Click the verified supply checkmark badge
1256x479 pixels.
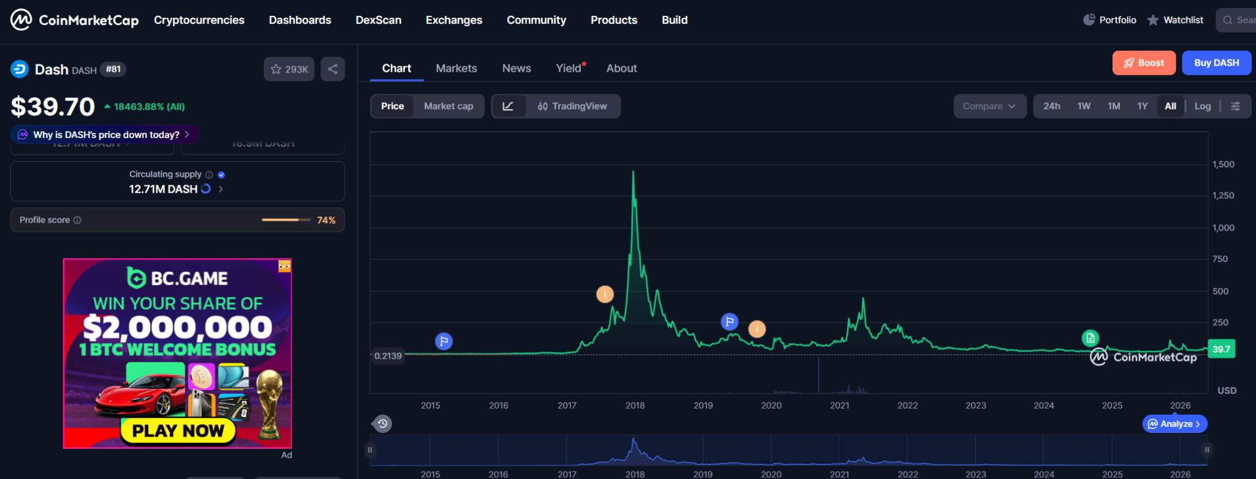click(x=221, y=175)
